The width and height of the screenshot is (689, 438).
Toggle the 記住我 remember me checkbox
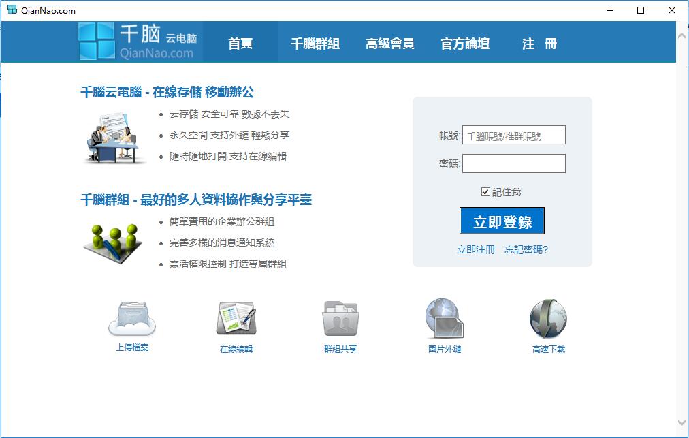coord(485,192)
